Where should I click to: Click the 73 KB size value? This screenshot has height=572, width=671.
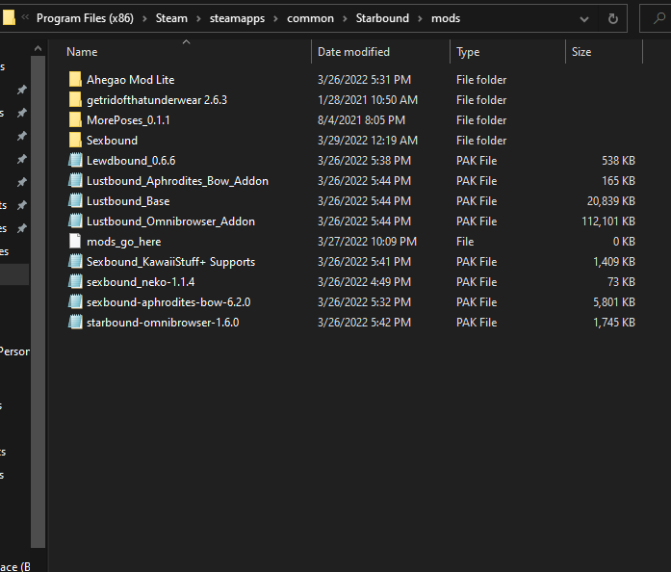coord(621,282)
